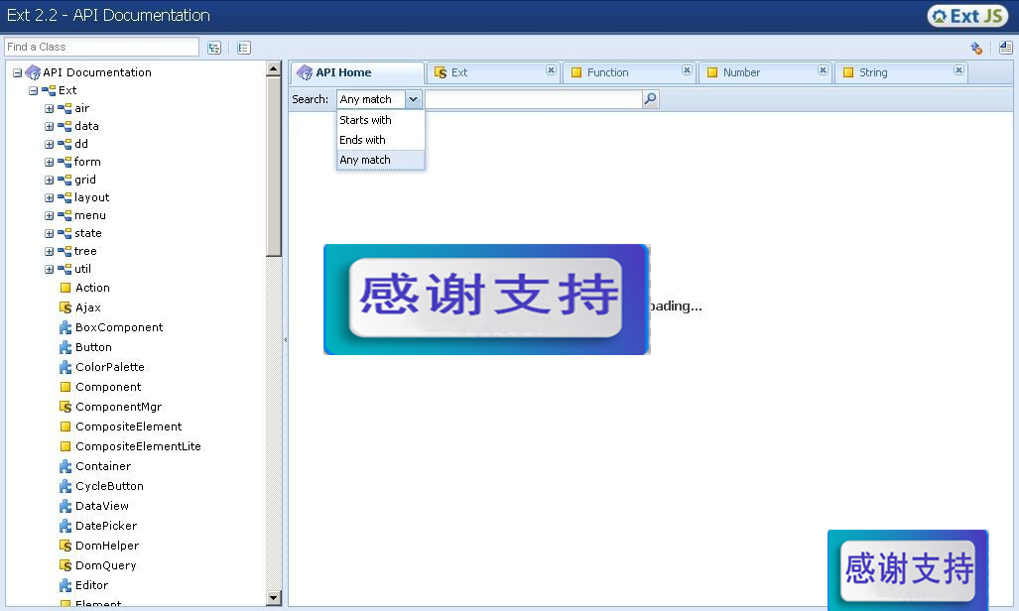
Task: Select 'Starts with' option
Action: point(381,120)
